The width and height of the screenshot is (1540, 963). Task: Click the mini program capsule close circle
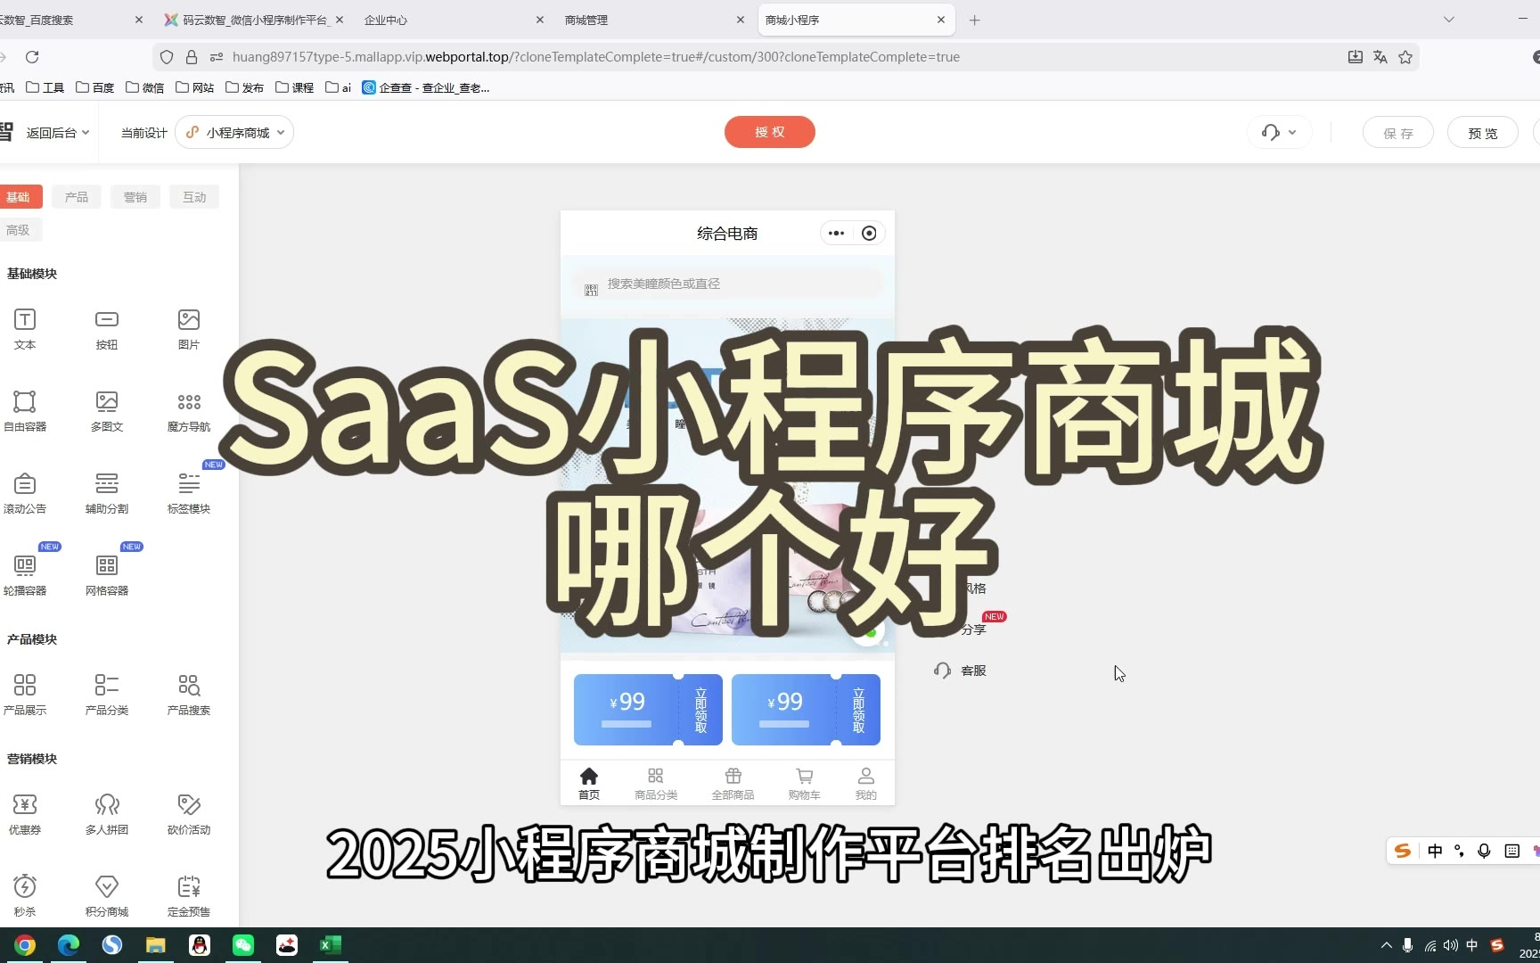click(x=869, y=234)
